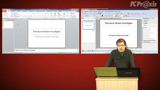Click Zurücksetzen icon in PowerPoint Folien group
The width and height of the screenshot is (160, 90).
click(x=15, y=15)
